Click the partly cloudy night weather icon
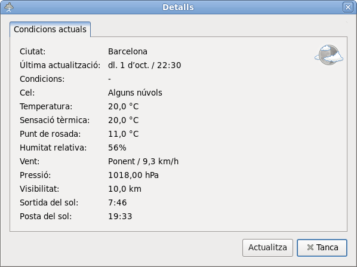Viewport: 357px width, 267px height. coord(329,55)
